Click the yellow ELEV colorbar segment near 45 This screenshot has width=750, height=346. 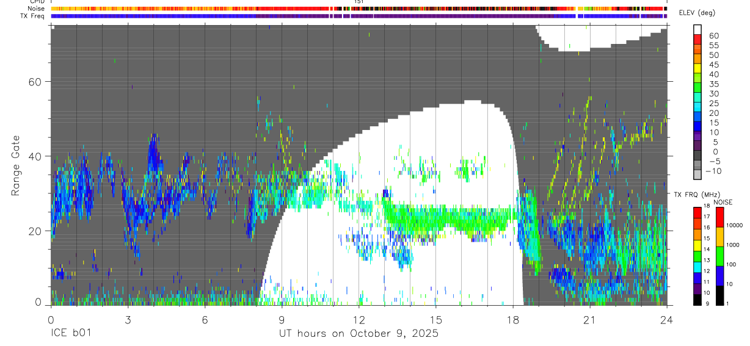coord(697,67)
